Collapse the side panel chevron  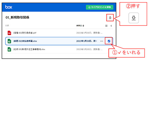[111, 26]
